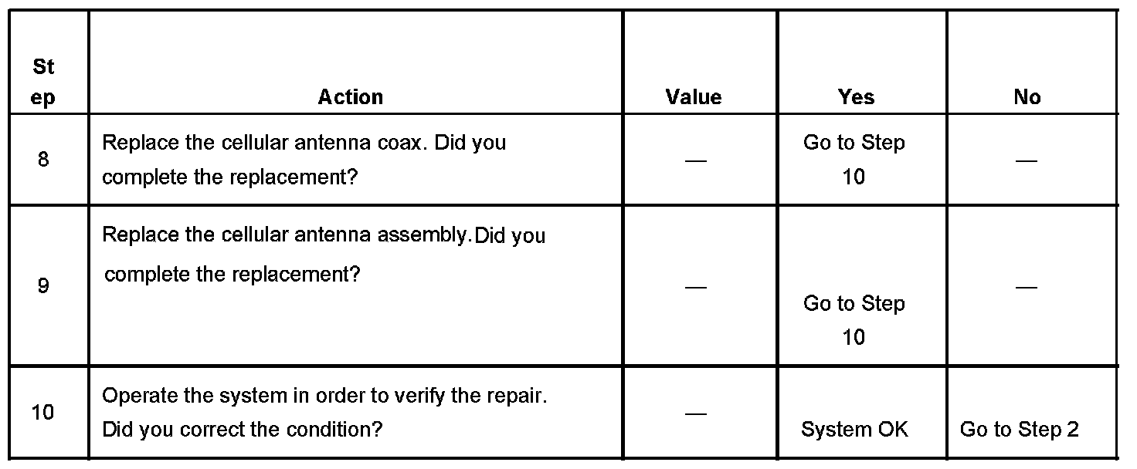Click step number 8 cell
This screenshot has width=1137, height=469.
[x=43, y=160]
